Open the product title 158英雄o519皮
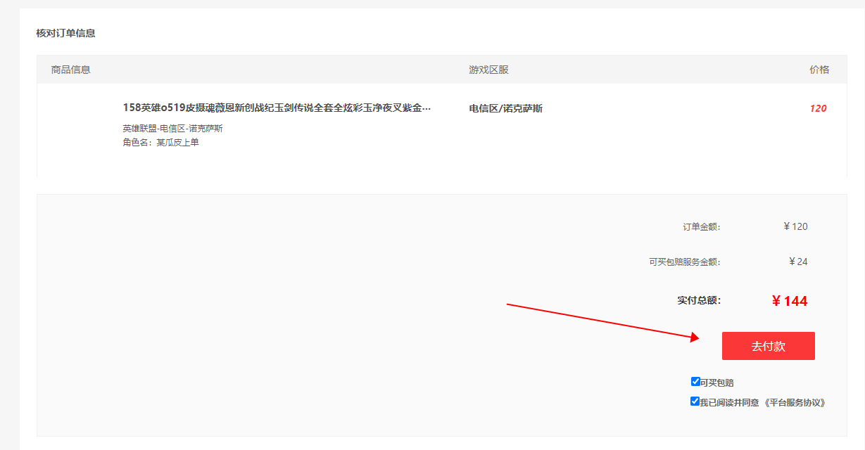 pos(277,108)
